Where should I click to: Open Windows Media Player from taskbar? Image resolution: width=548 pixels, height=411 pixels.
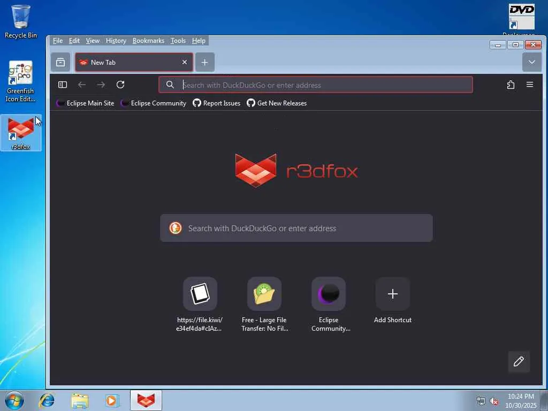pyautogui.click(x=112, y=400)
